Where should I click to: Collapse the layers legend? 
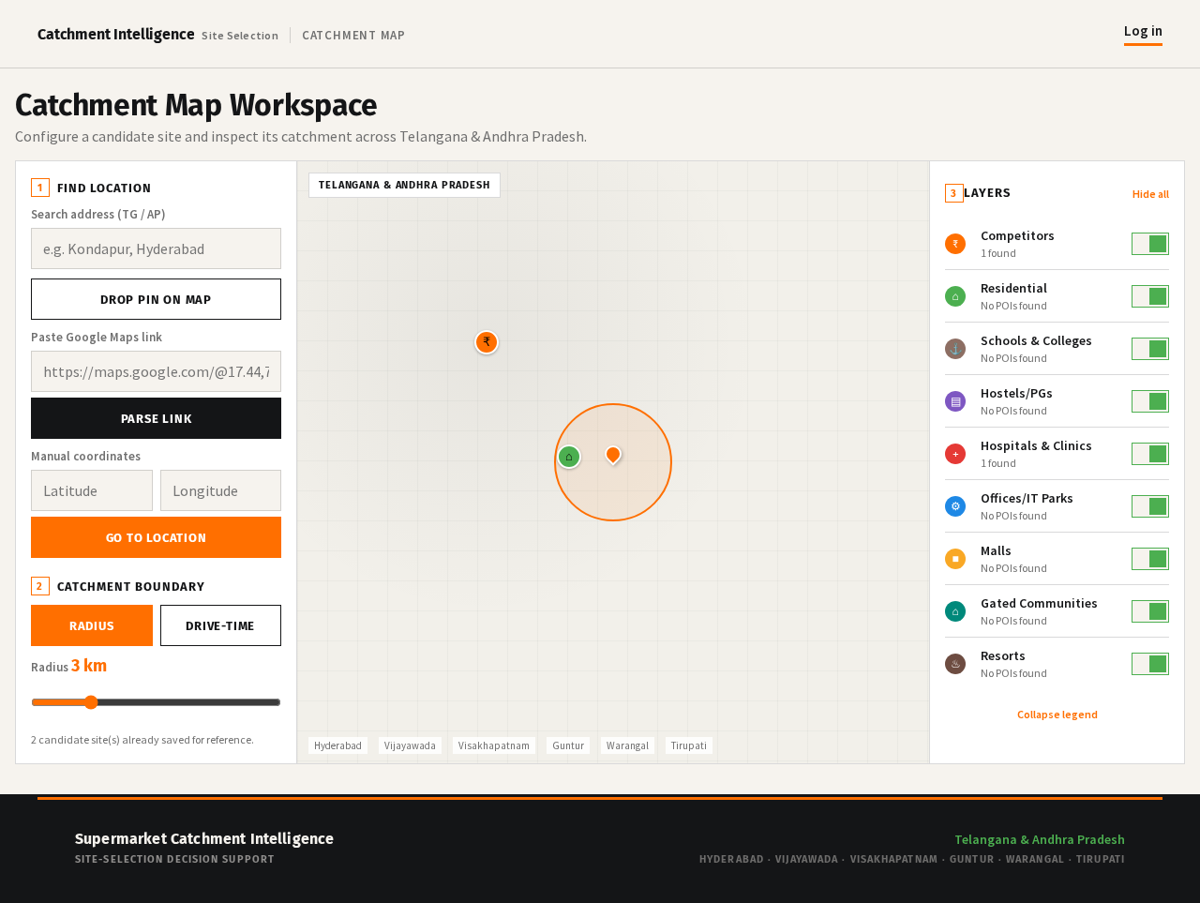(x=1057, y=715)
